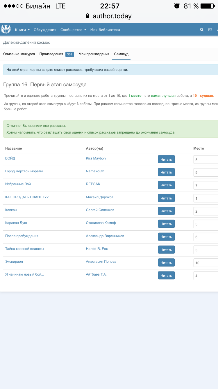This screenshot has height=389, width=218.
Task: Open Обсуждения in the navigation bar
Action: pos(45,30)
